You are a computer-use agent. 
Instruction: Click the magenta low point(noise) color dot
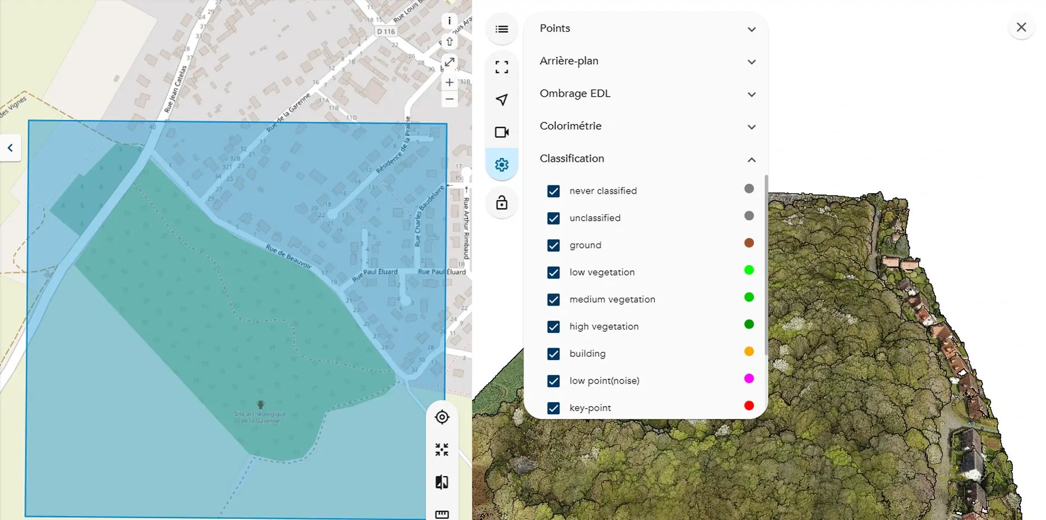pos(749,379)
